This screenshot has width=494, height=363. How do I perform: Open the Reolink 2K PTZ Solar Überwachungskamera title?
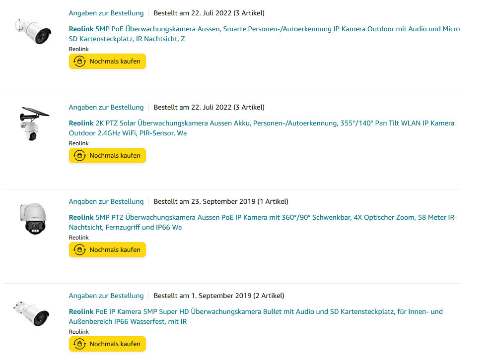pyautogui.click(x=261, y=123)
